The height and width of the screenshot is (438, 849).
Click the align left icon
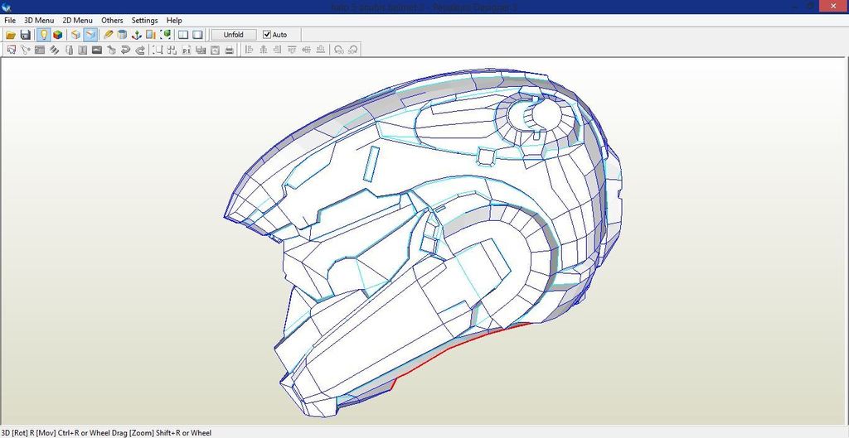point(249,50)
